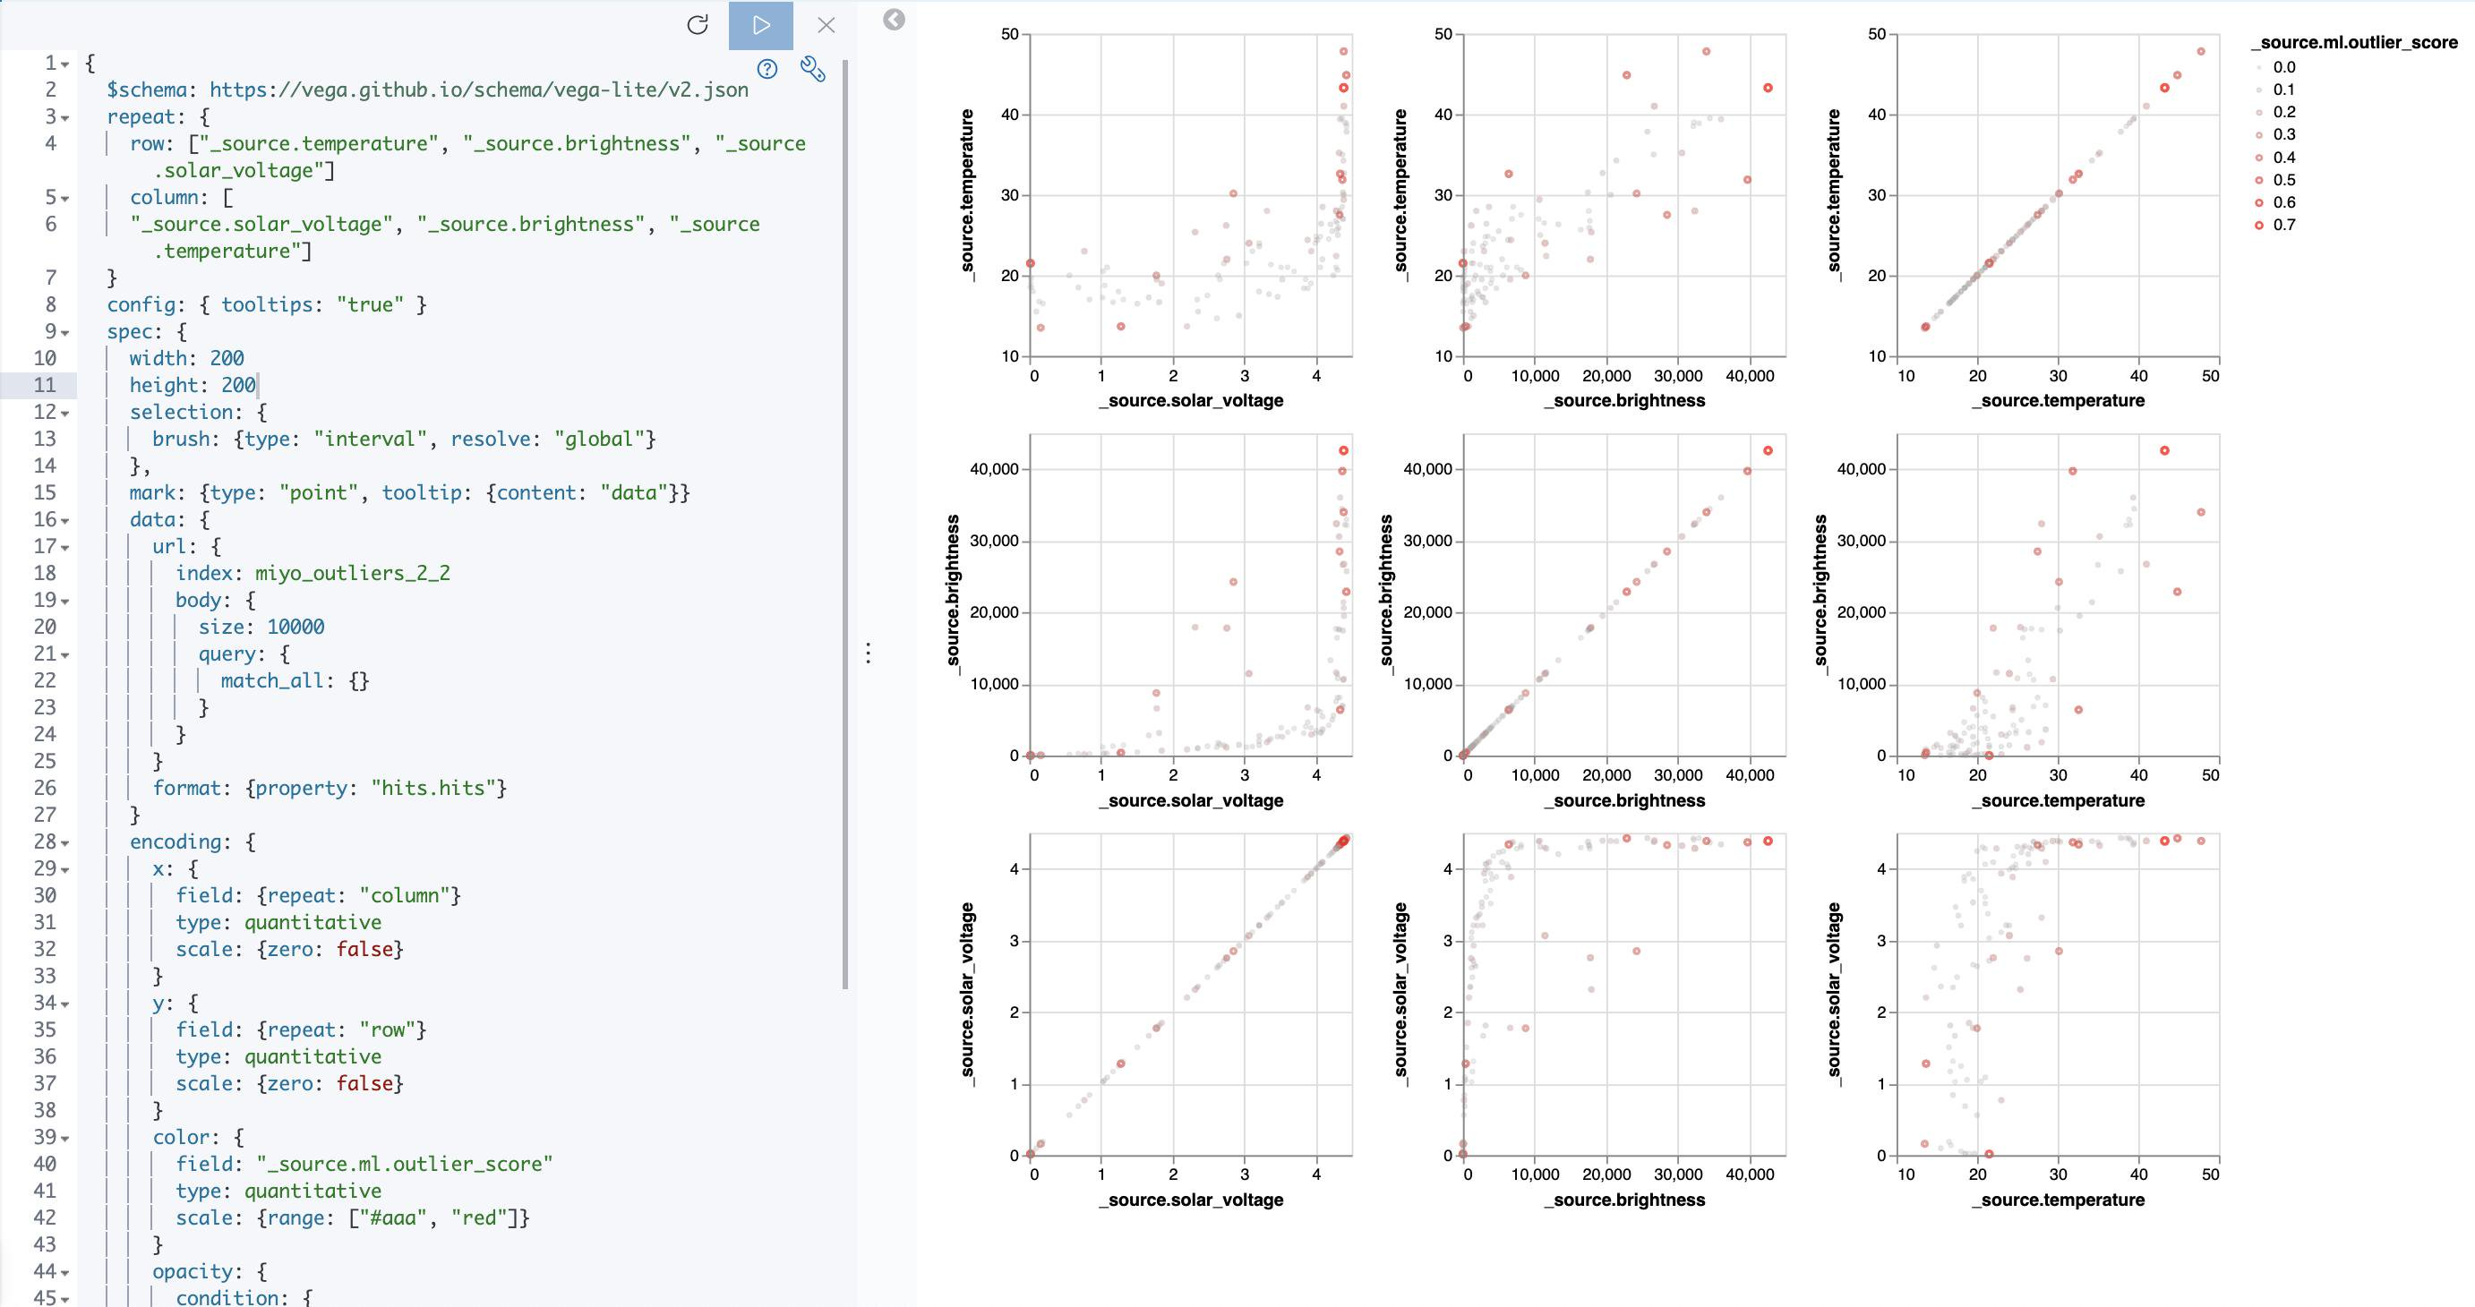The width and height of the screenshot is (2475, 1307).
Task: Click the three-dot ellipsis menu icon
Action: [868, 651]
